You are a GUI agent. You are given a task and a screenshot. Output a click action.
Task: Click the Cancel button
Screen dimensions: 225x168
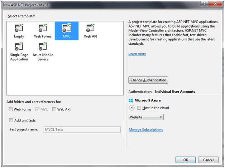[208, 160]
